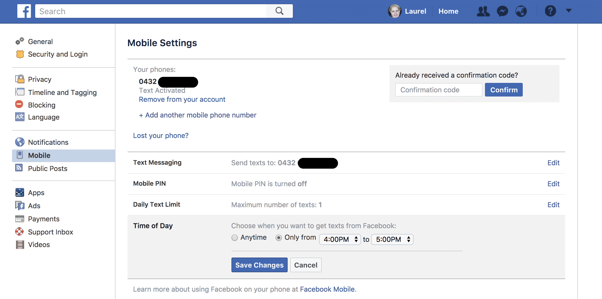Click the Facebook logo icon
Image resolution: width=602 pixels, height=299 pixels.
[x=24, y=11]
